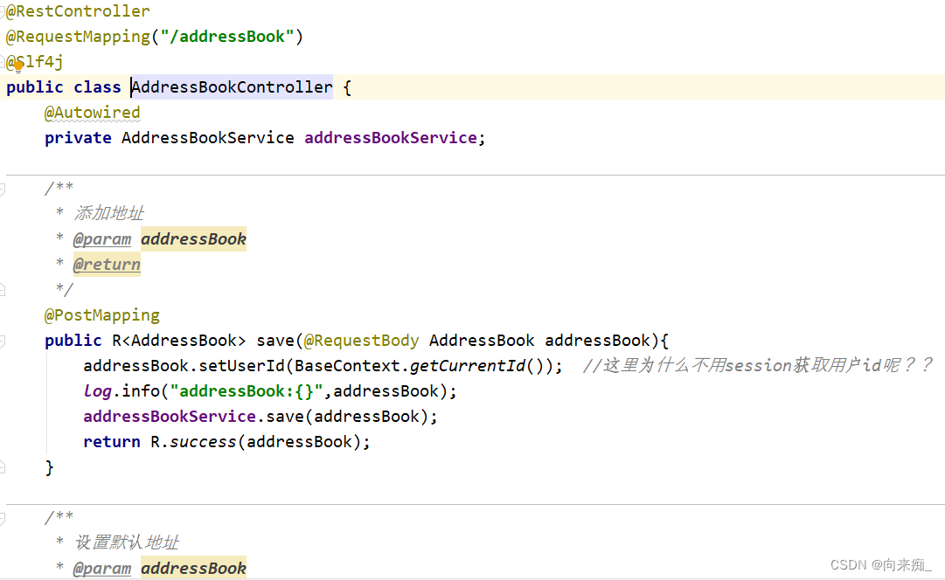Click the private keyword
The width and height of the screenshot is (945, 580).
[x=78, y=138]
